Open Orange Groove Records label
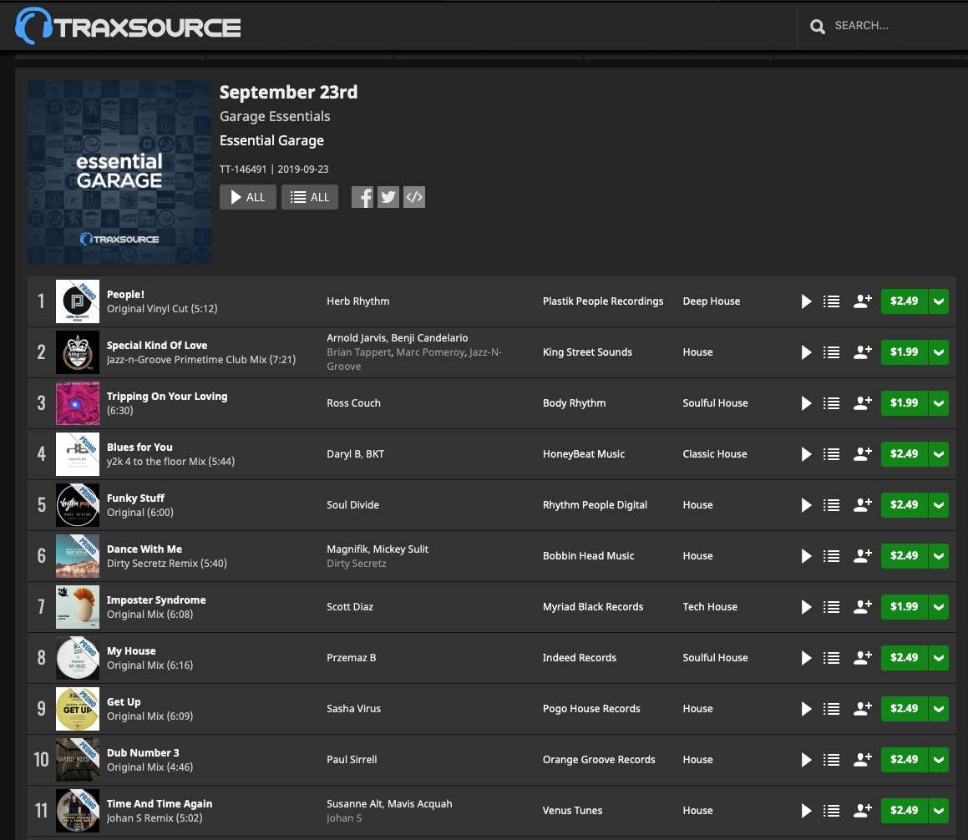Image resolution: width=968 pixels, height=840 pixels. point(599,760)
